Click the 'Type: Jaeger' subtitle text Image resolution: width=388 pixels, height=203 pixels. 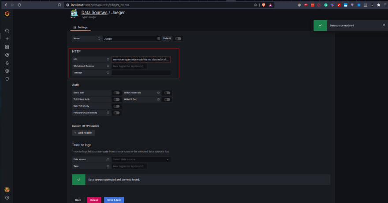click(89, 17)
